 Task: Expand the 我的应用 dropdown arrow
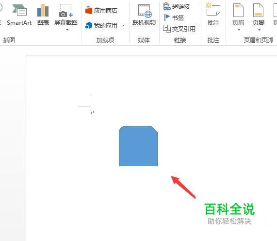click(124, 25)
